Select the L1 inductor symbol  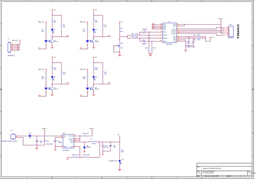94,142
